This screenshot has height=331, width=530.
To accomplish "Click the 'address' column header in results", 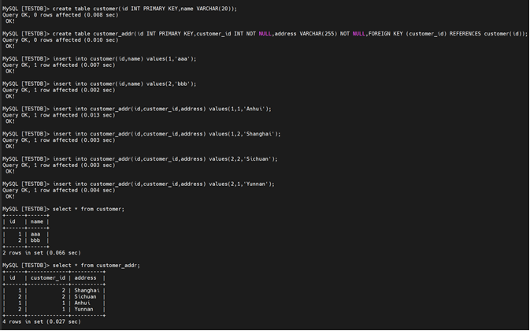I will 85,277.
